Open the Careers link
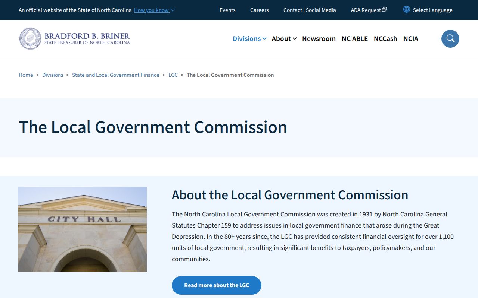 click(x=260, y=10)
